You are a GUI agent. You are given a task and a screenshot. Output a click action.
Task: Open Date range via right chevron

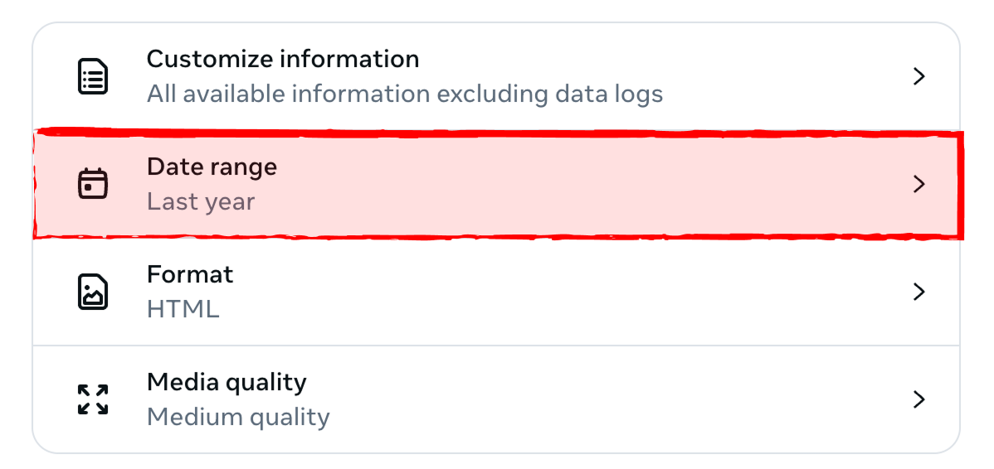tap(918, 184)
